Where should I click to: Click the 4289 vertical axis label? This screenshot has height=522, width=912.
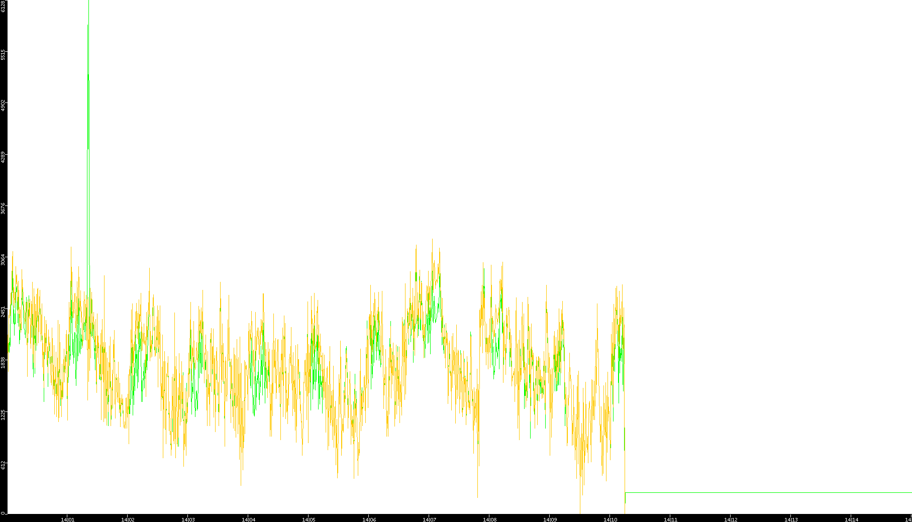click(4, 157)
